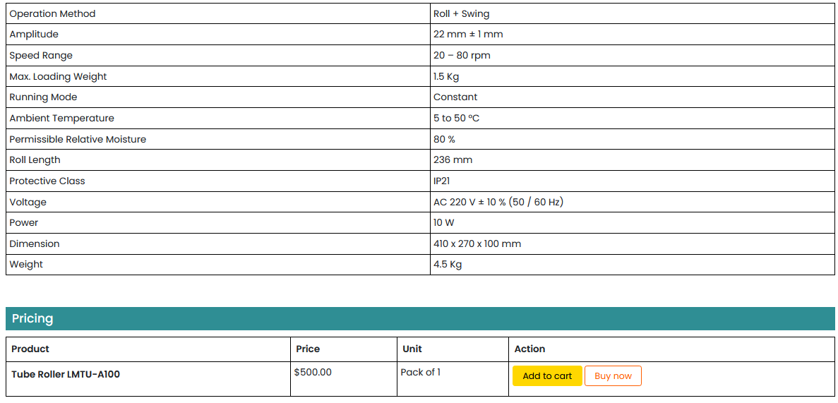Click the Price column header
The width and height of the screenshot is (838, 403).
pos(308,349)
